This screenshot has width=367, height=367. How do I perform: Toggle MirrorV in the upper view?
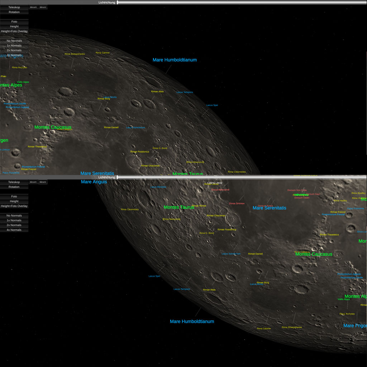tap(43, 7)
